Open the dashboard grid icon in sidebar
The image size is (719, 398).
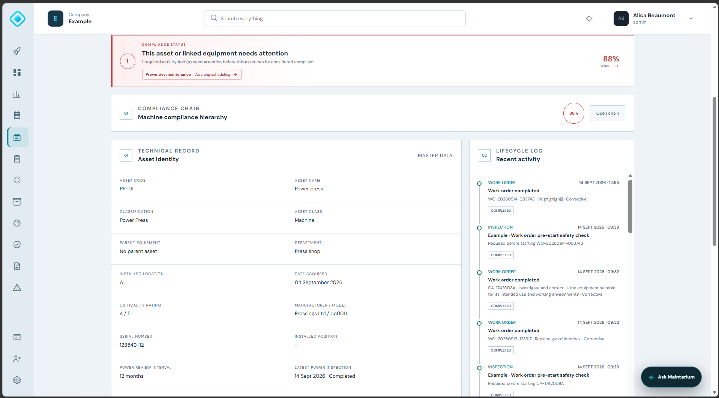tap(17, 72)
